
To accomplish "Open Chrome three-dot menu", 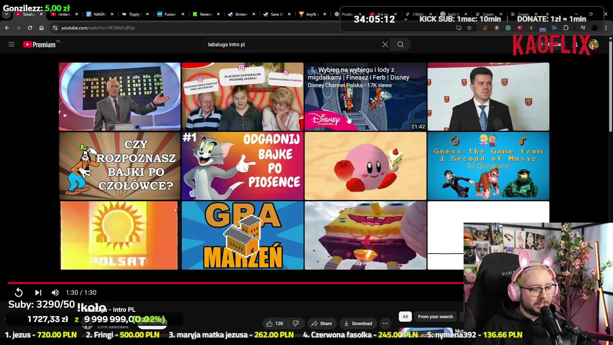I will 606,28.
